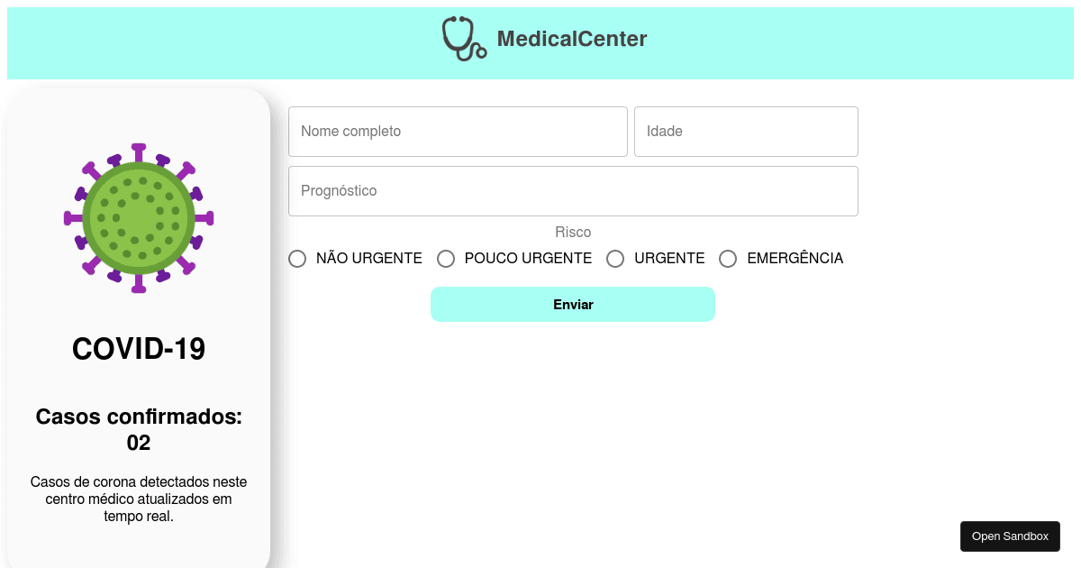Image resolution: width=1081 pixels, height=568 pixels.
Task: Click the MedicalCenter title text
Action: click(x=571, y=39)
